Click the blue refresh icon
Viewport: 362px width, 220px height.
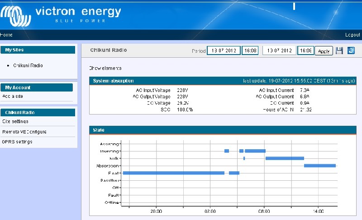tap(351, 50)
